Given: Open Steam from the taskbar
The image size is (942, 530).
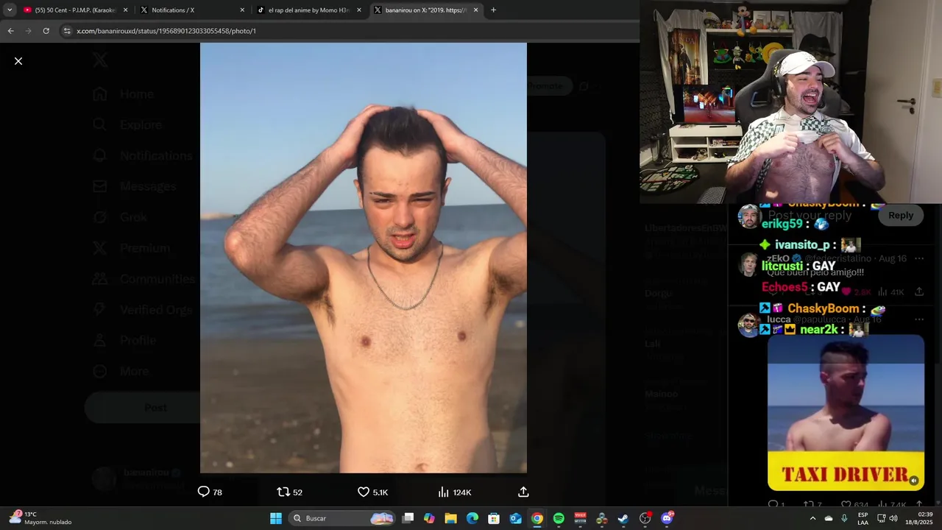Looking at the screenshot, I should tap(623, 518).
